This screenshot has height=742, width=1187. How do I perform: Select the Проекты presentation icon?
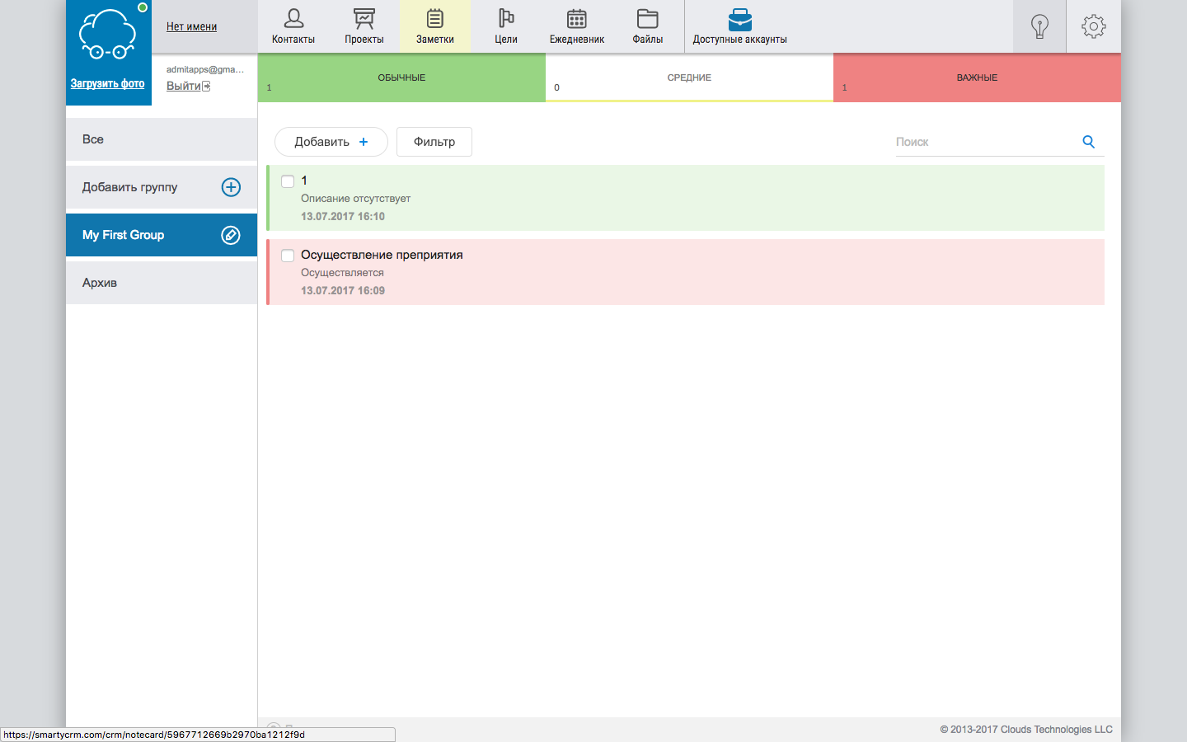364,20
